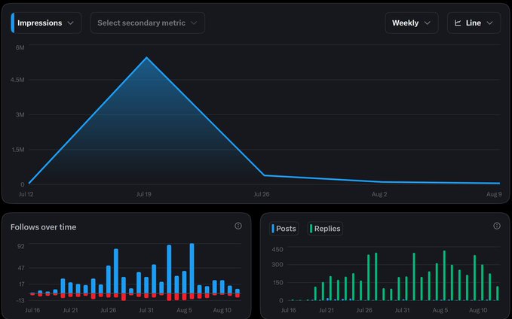Click the blue color bar beside Impressions
The width and height of the screenshot is (512, 319).
coord(12,23)
